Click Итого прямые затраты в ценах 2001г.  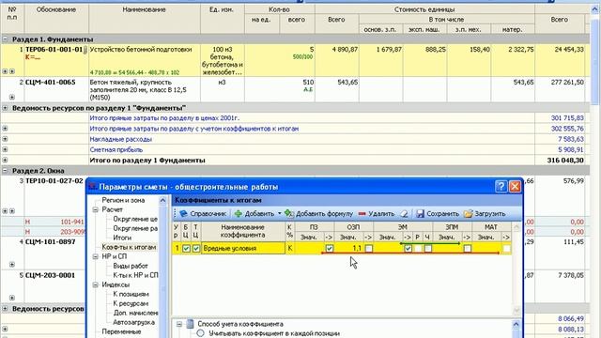click(164, 118)
